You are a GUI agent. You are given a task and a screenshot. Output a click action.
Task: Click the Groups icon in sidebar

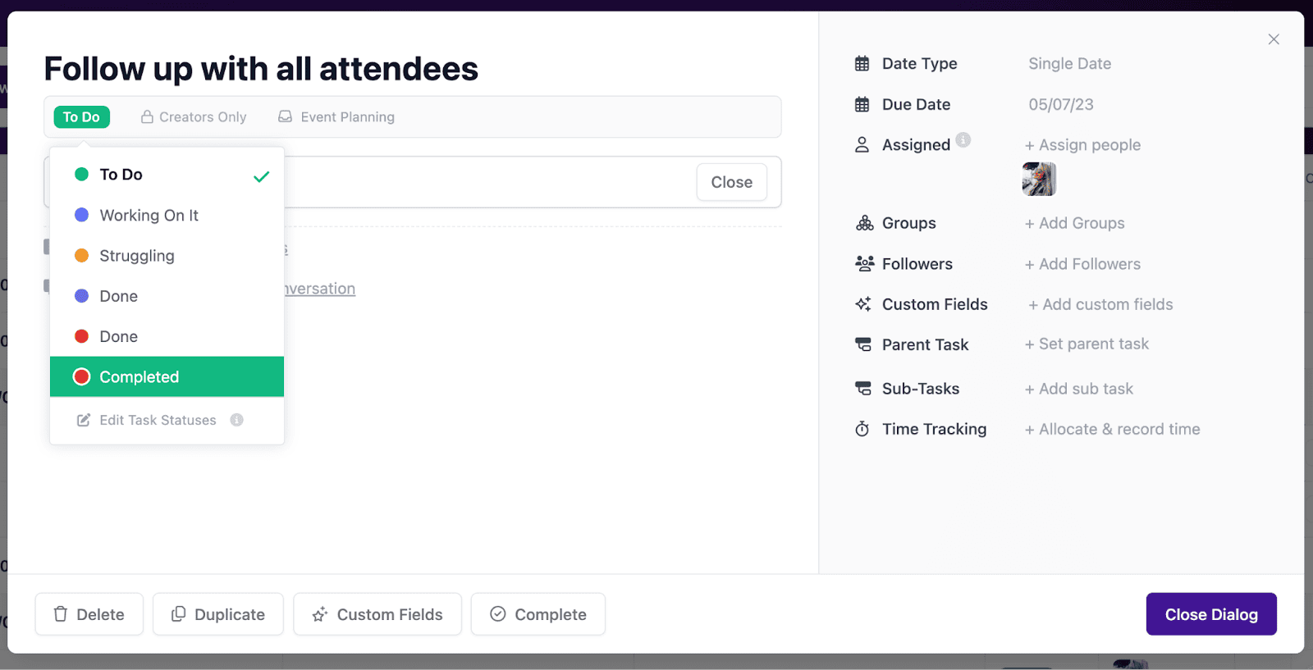[x=864, y=223]
